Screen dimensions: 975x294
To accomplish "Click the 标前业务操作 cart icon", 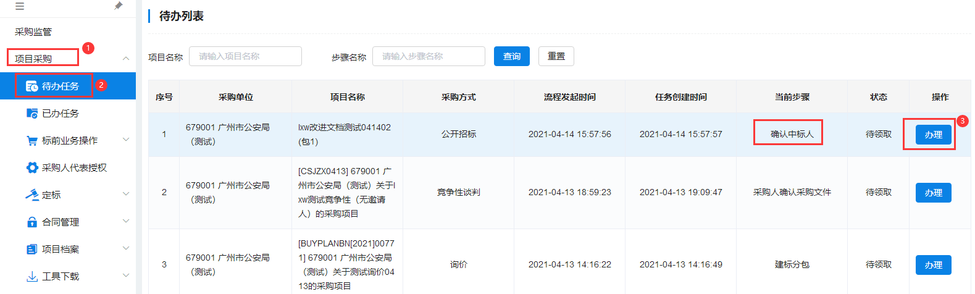I will point(32,140).
